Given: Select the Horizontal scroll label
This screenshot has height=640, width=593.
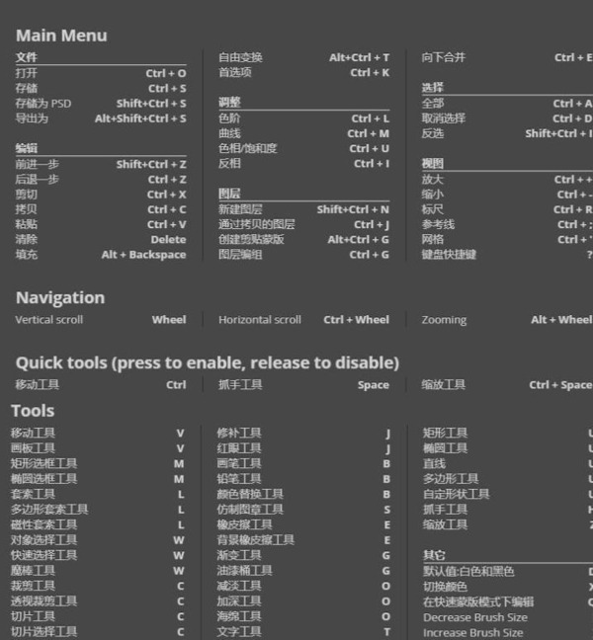Looking at the screenshot, I should (x=259, y=319).
